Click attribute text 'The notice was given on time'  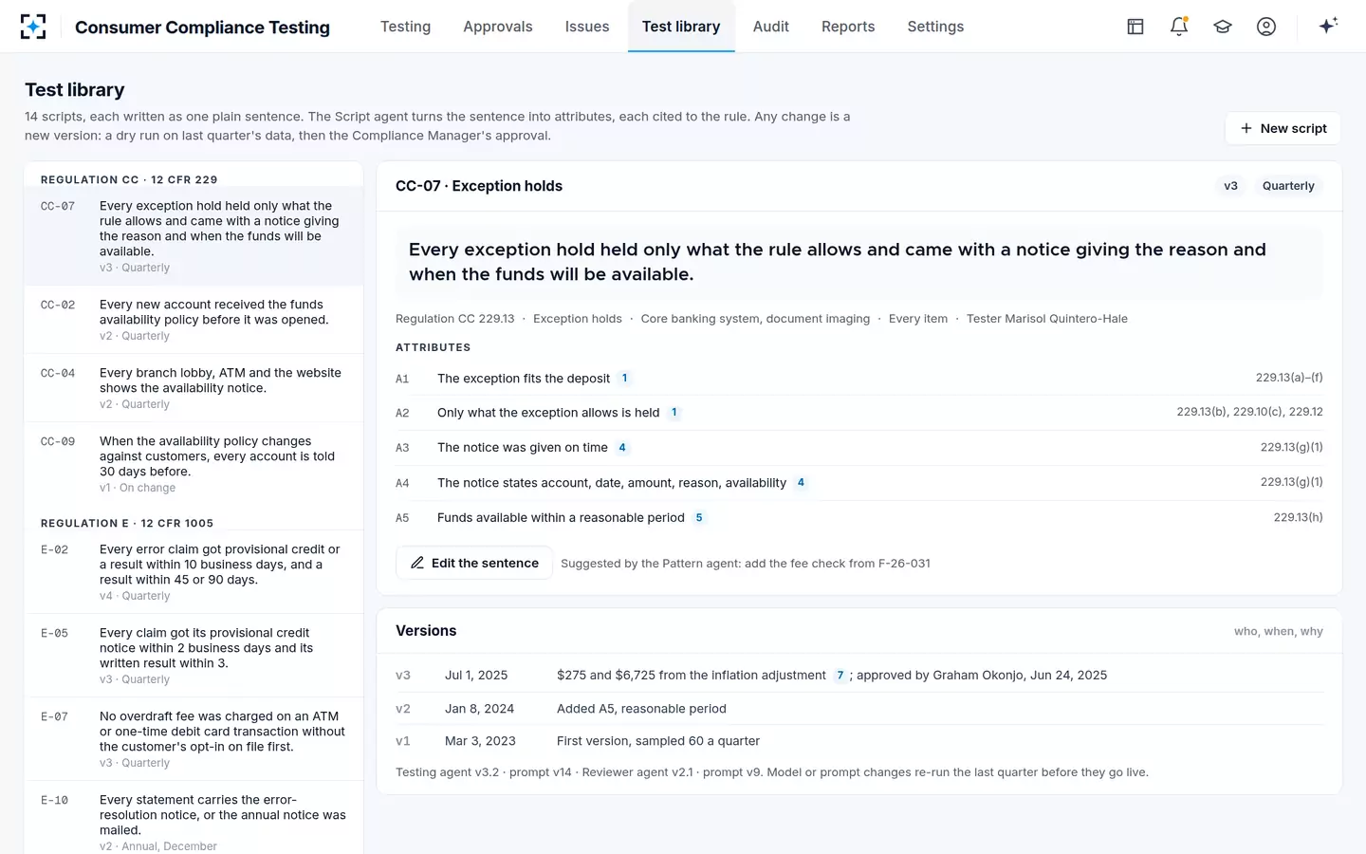point(523,448)
